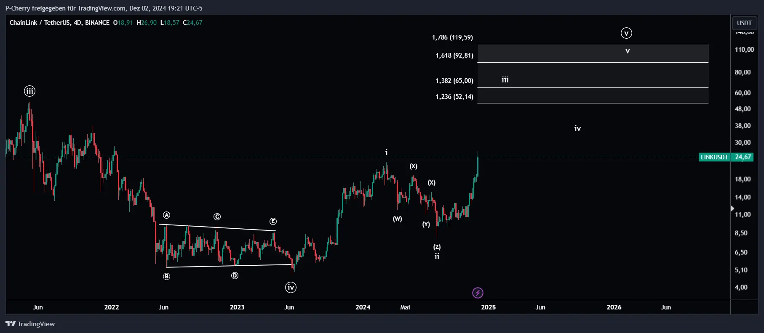
Task: Click the 6,50 price axis label
Action: 741,252
